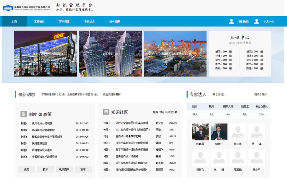Image resolution: width=287 pixels, height=183 pixels.
Task: Open the CSSC pavilion banner image
Action: pos(46,54)
